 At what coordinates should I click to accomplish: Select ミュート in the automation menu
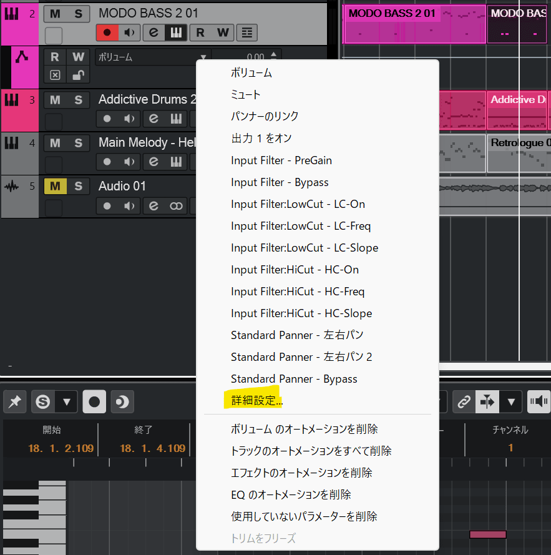coord(318,94)
